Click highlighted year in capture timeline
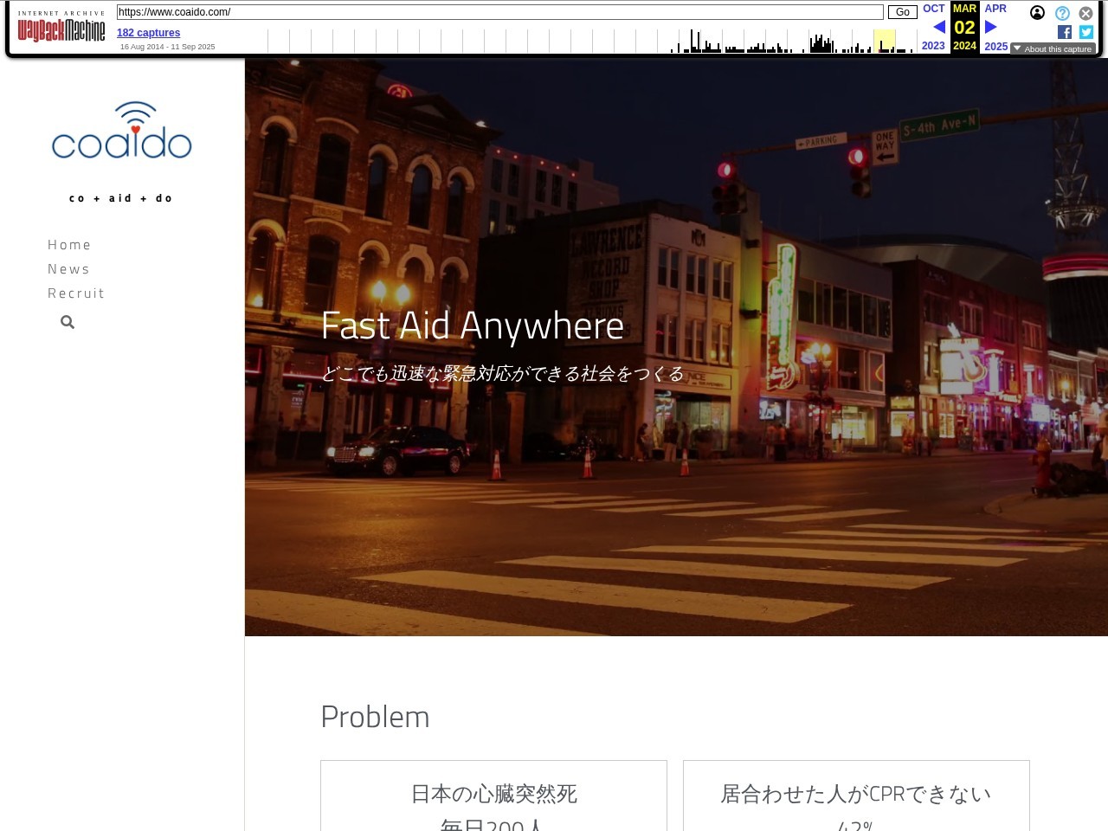This screenshot has width=1108, height=831. click(884, 42)
